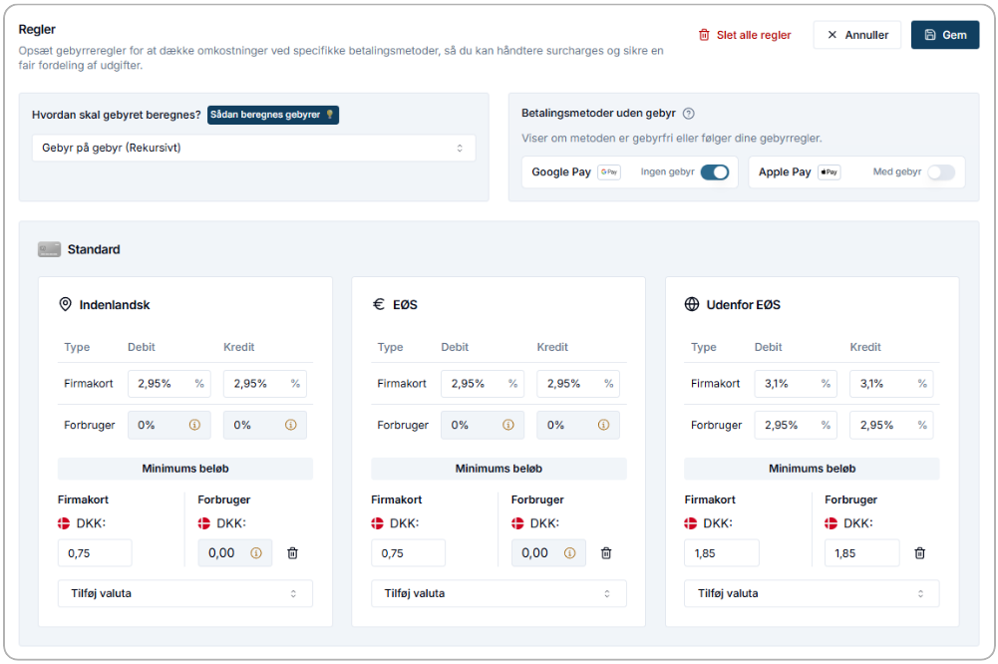Click trash icon in Udenfor EØS minimum row
998x664 pixels.
pyautogui.click(x=919, y=553)
